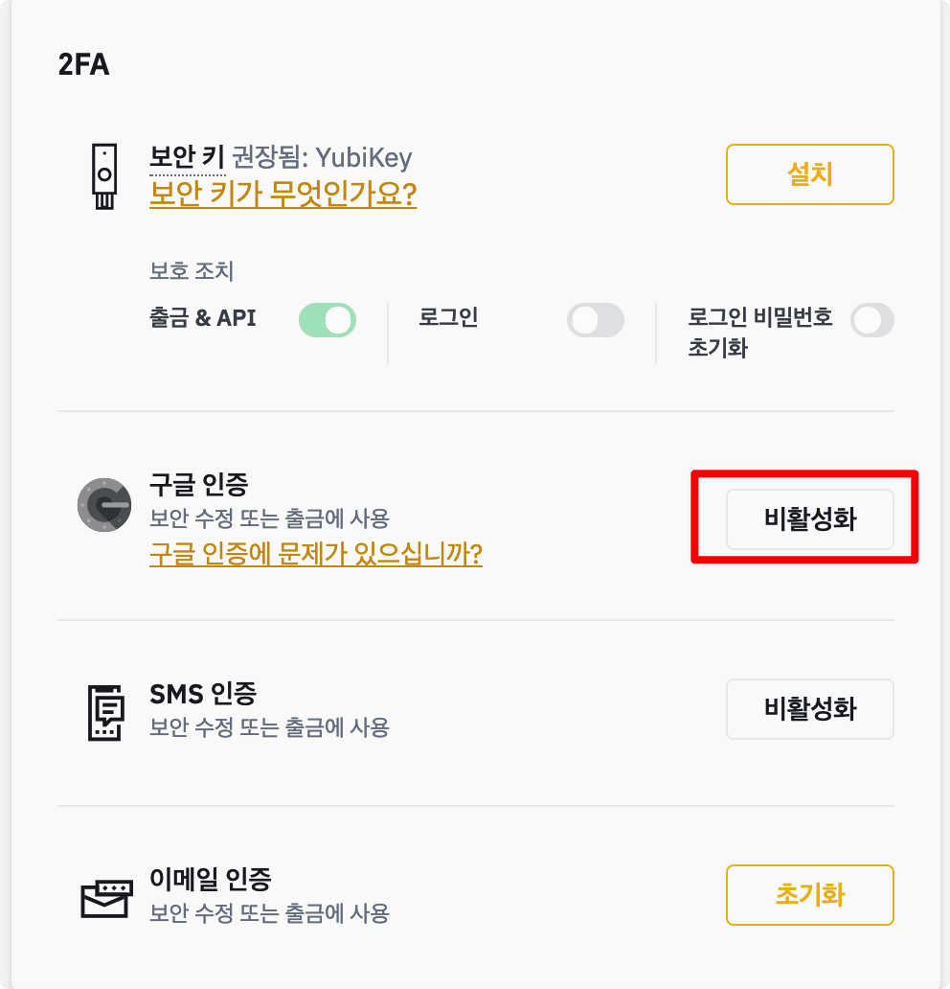Disable the 출금 & API protection toggle
Screen dimensions: 950x989
[x=328, y=320]
